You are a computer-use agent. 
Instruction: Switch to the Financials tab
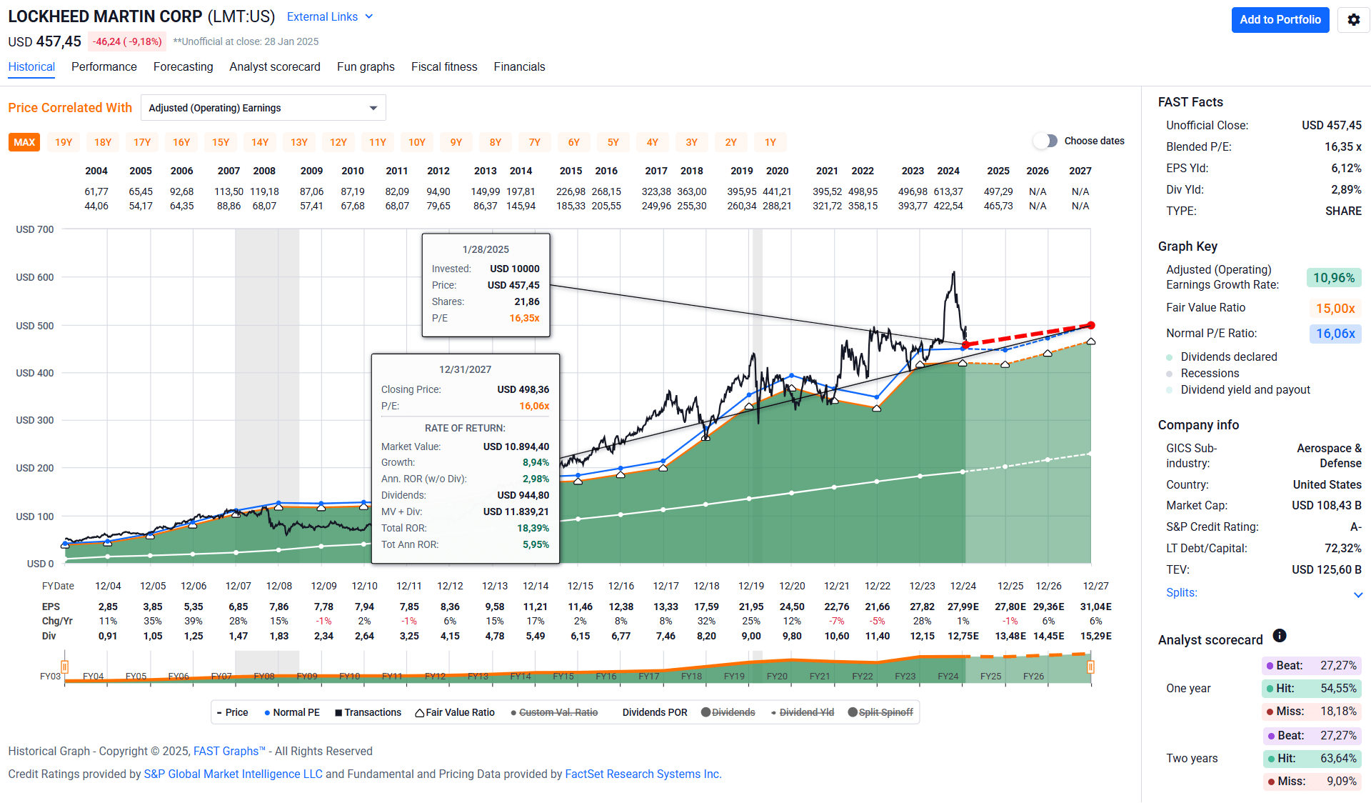pyautogui.click(x=519, y=66)
